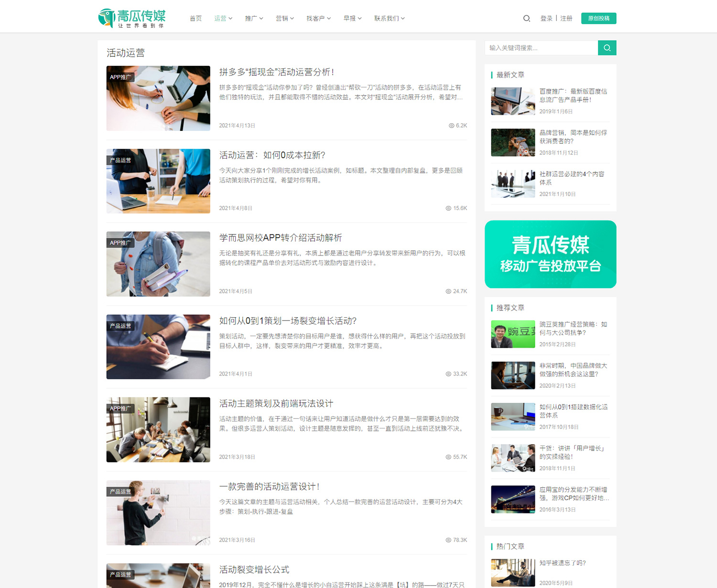Click APP推广 tag on 拼多多 article thumbnail
The height and width of the screenshot is (588, 717).
(x=120, y=77)
